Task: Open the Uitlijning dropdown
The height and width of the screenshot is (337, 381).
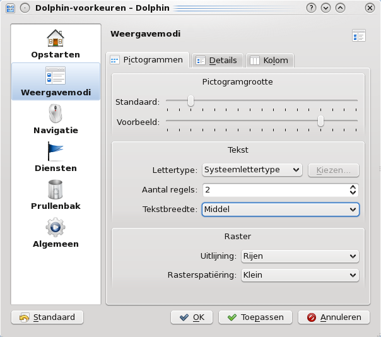Action: click(x=300, y=256)
